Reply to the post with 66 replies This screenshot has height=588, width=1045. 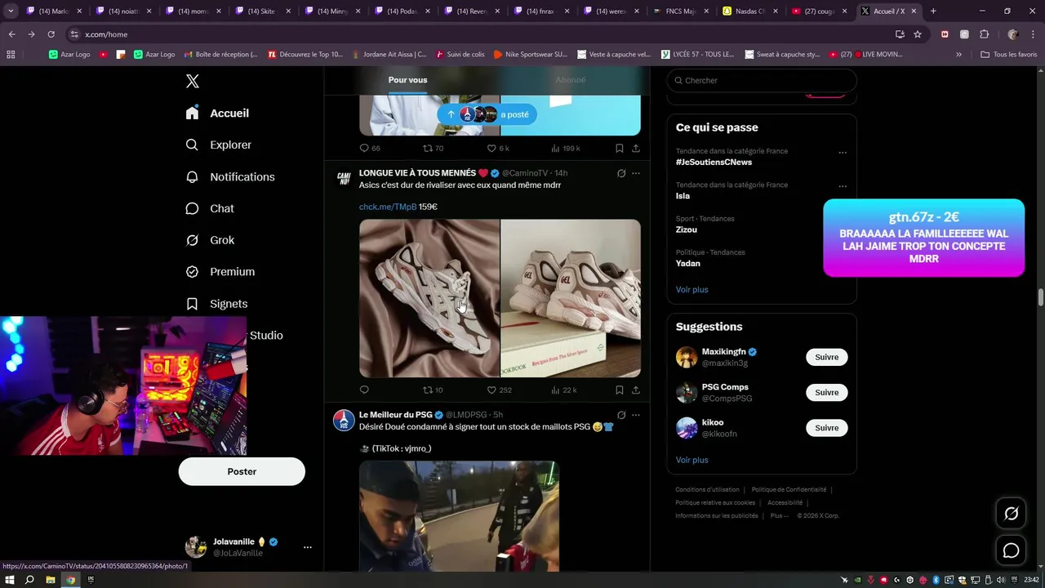point(370,149)
